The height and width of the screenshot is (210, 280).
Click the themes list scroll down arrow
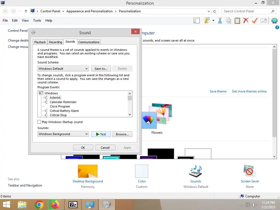[274, 157]
